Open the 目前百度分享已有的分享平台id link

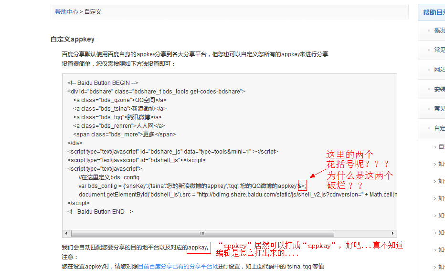pos(178,266)
